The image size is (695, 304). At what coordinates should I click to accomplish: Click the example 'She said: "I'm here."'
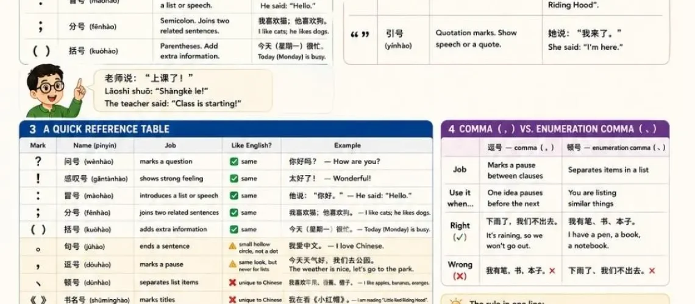585,47
